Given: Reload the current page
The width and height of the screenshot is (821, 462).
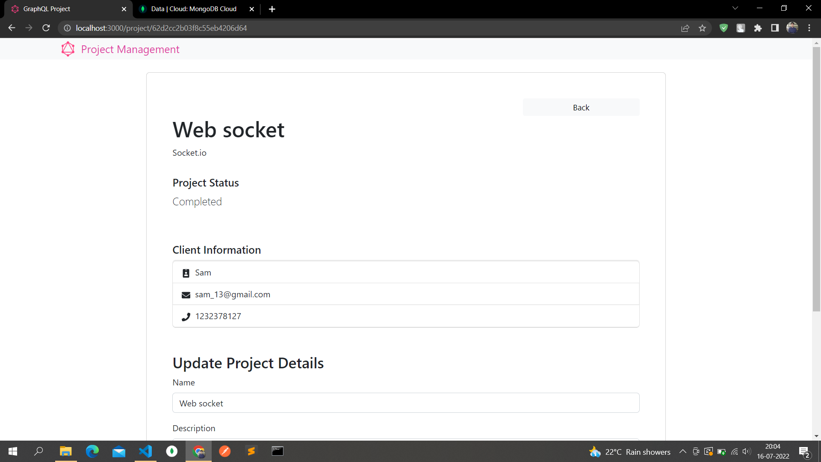Looking at the screenshot, I should click(x=46, y=28).
